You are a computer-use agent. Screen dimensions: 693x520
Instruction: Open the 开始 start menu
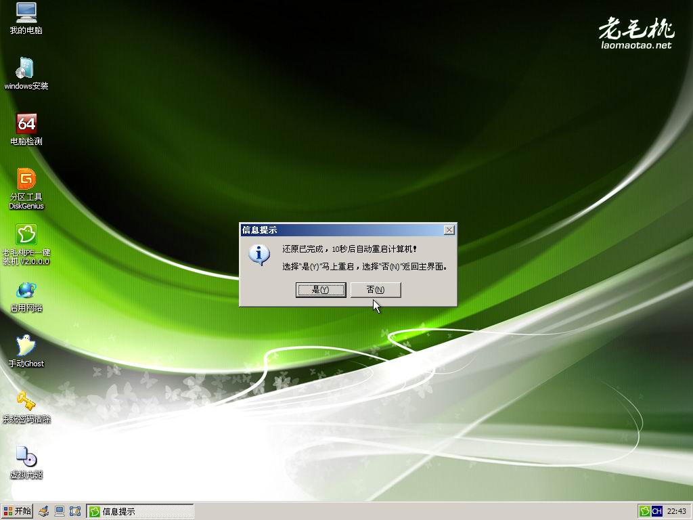coord(17,511)
